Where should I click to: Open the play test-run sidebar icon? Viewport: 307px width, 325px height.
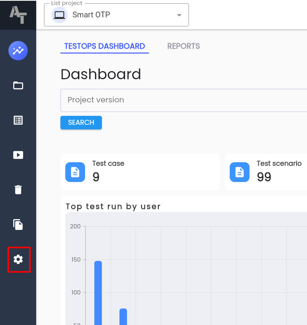coord(18,155)
